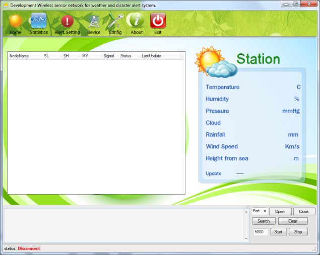Open the Config tools icon
The width and height of the screenshot is (320, 255).
[x=115, y=21]
